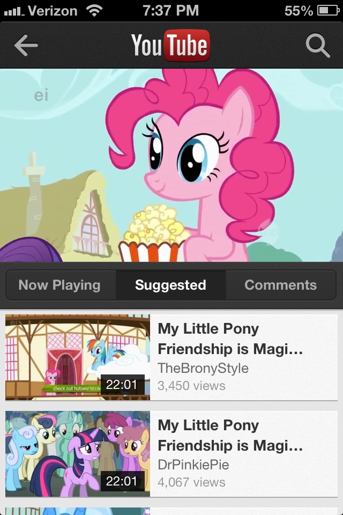343x515 pixels.
Task: Click the first My Little Pony video title
Action: (x=230, y=339)
